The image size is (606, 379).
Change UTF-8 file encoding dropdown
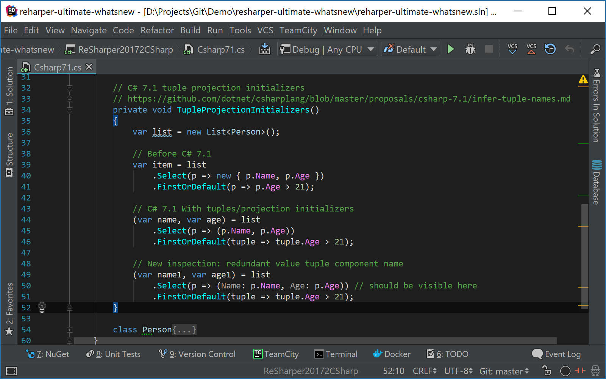[x=458, y=371]
